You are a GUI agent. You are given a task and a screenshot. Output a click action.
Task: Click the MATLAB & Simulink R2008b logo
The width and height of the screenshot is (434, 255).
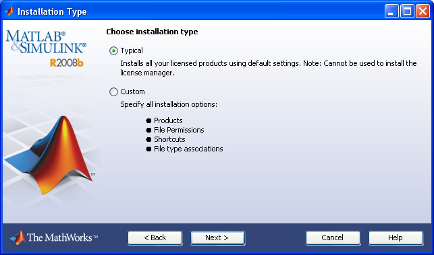pyautogui.click(x=46, y=48)
